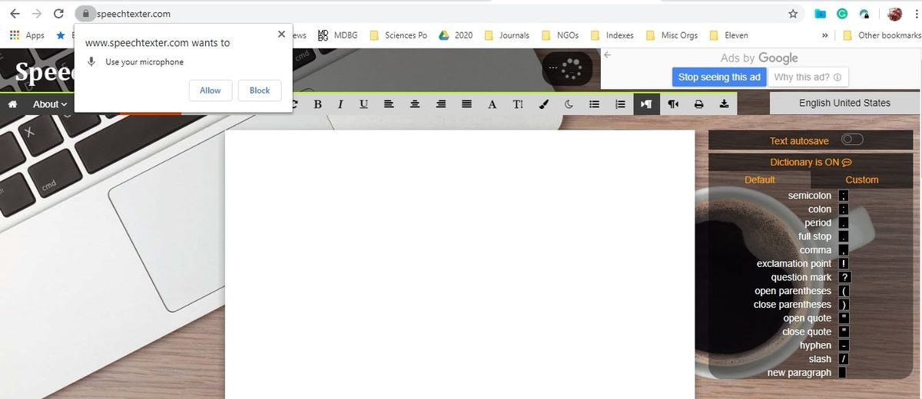This screenshot has width=922, height=399.
Task: Allow microphone access
Action: click(211, 91)
